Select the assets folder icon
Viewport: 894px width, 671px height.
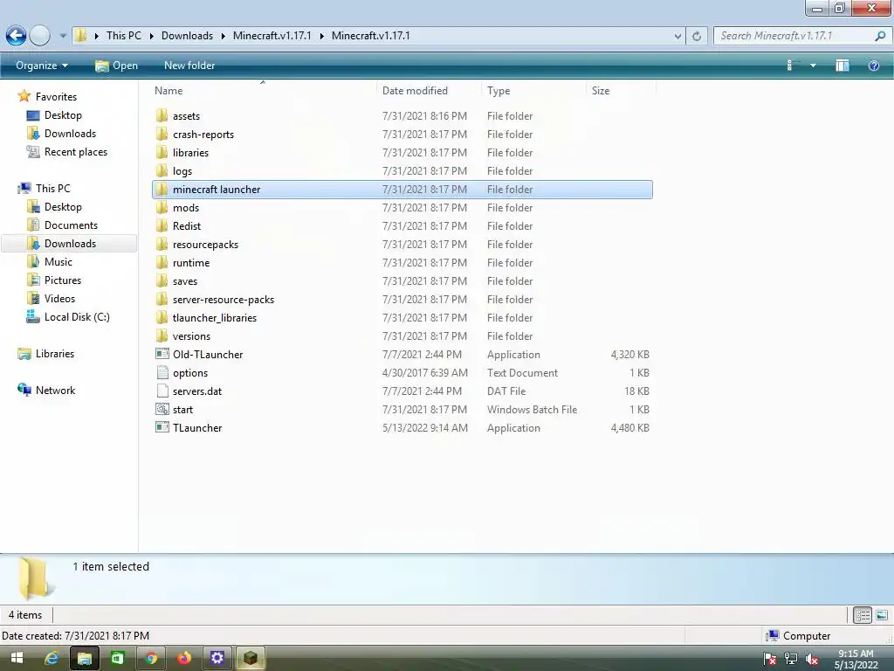click(162, 116)
